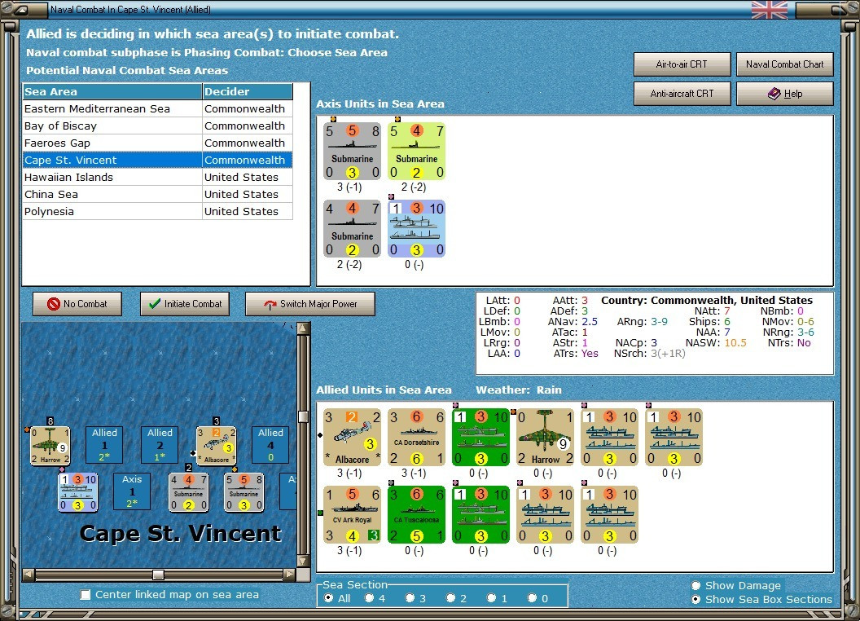The height and width of the screenshot is (621, 860).
Task: Select the China Sea row
Action: click(x=157, y=195)
